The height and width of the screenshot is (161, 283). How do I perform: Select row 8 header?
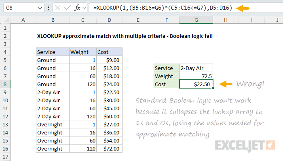point(5,84)
